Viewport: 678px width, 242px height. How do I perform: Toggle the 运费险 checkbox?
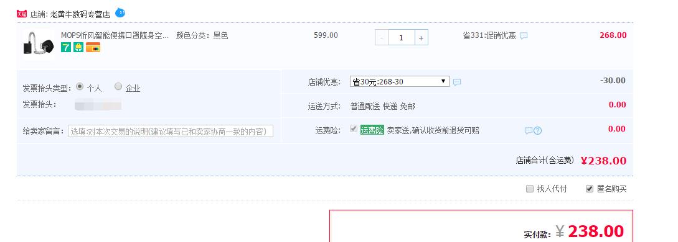(354, 128)
